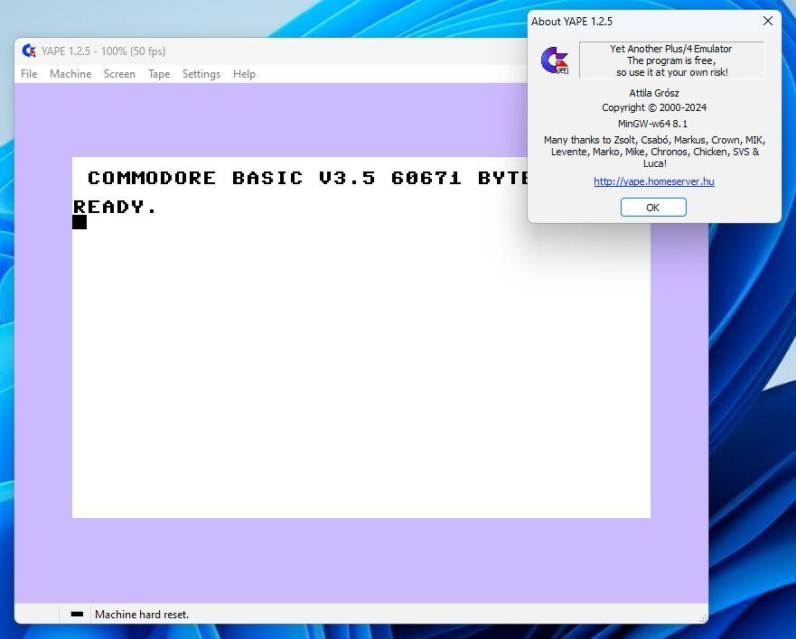Image resolution: width=796 pixels, height=639 pixels.
Task: Open the Settings menu
Action: click(201, 74)
